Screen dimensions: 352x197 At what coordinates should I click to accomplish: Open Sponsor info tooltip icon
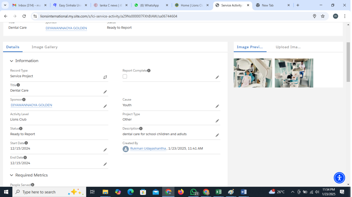tap(24, 99)
